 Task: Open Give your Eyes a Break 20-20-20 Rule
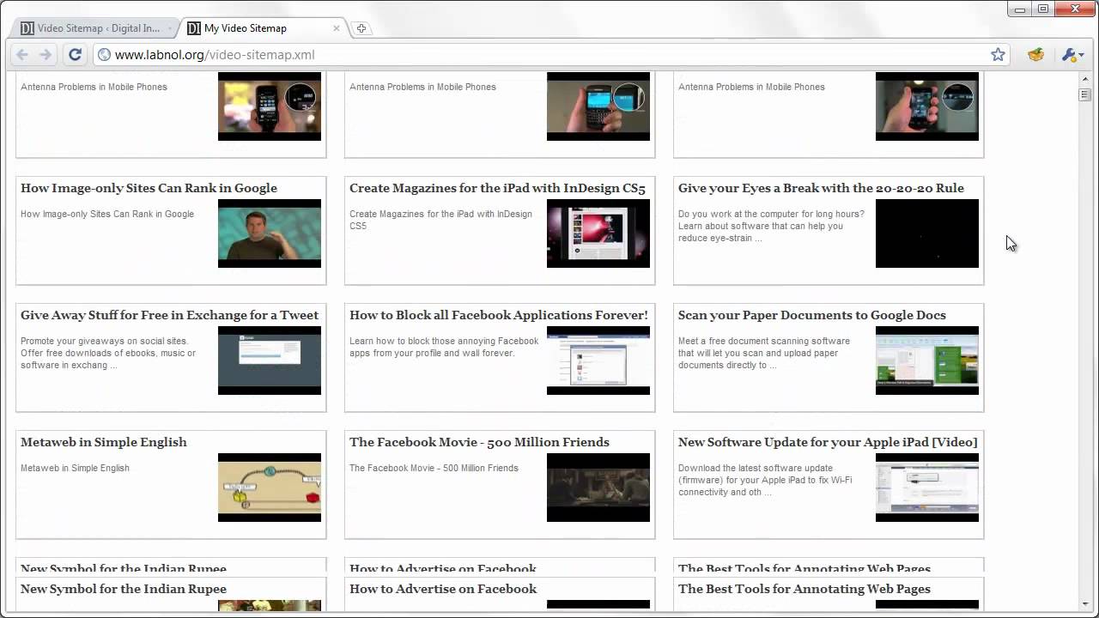coord(821,188)
